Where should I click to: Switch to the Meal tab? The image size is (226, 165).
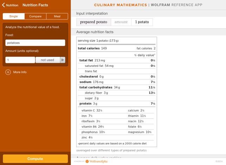tap(57, 16)
